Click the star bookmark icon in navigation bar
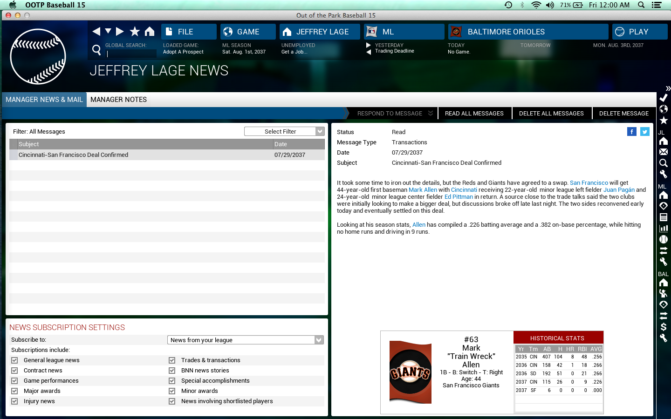671x419 pixels. pyautogui.click(x=135, y=32)
